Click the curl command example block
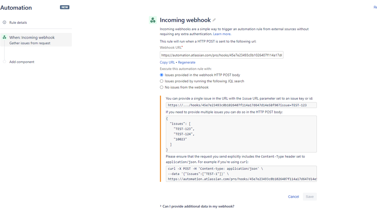Screen dimensions: 377x212 click(x=241, y=174)
